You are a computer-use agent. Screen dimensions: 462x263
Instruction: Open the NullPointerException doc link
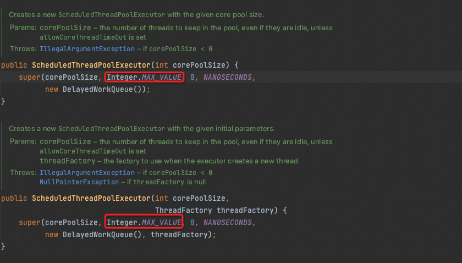pos(79,182)
